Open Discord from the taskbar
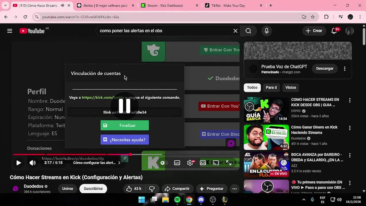The image size is (366, 206). tap(201, 199)
